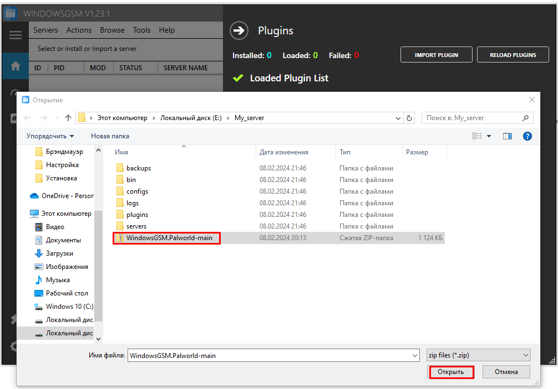Expand file name combo box dropdown
Screen dimensions: 558x389
point(415,355)
